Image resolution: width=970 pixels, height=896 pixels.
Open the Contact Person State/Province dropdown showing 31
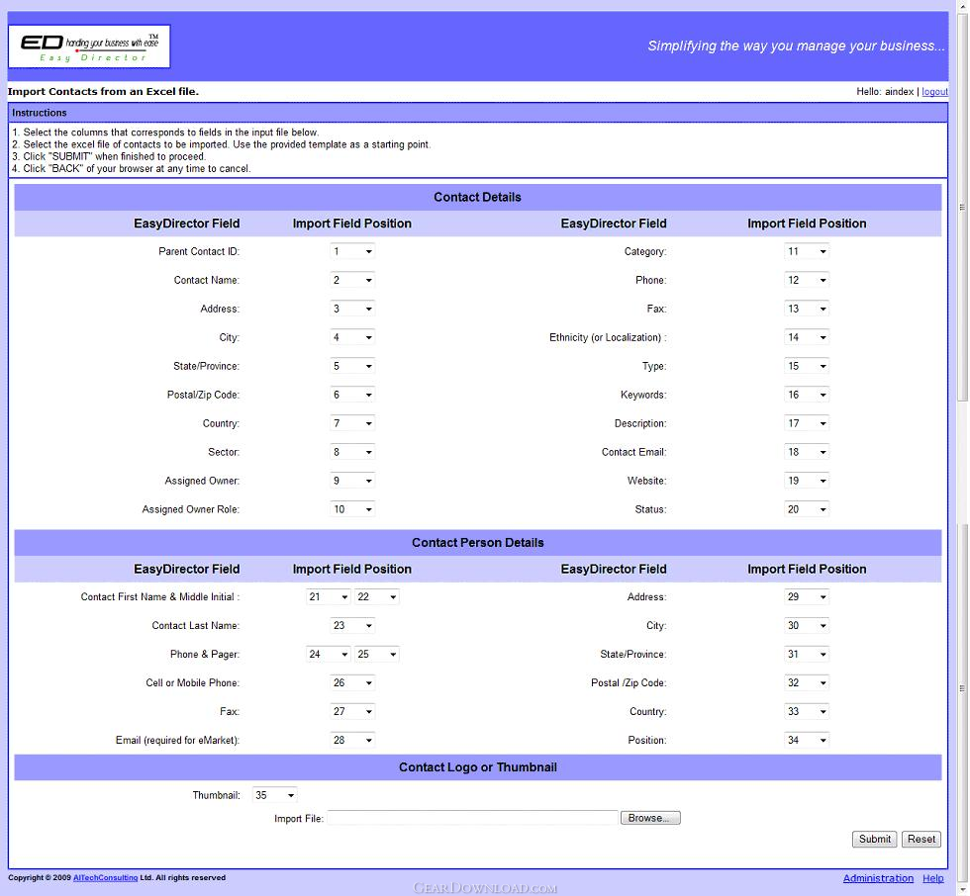point(806,655)
